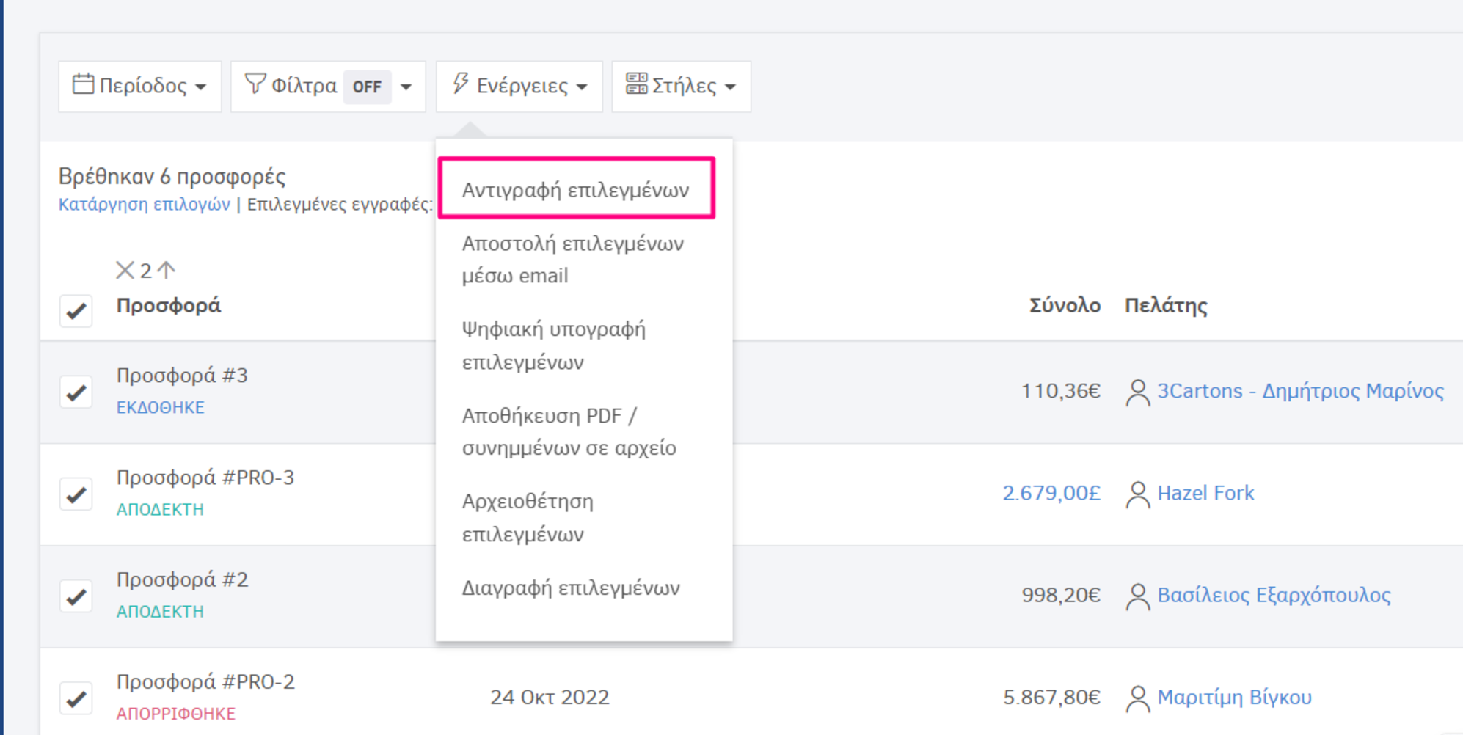Screen dimensions: 1463x735
Task: Remove sorting with the X icon
Action: click(x=125, y=271)
